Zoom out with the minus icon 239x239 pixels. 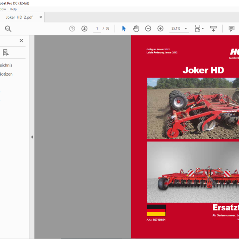point(148,29)
